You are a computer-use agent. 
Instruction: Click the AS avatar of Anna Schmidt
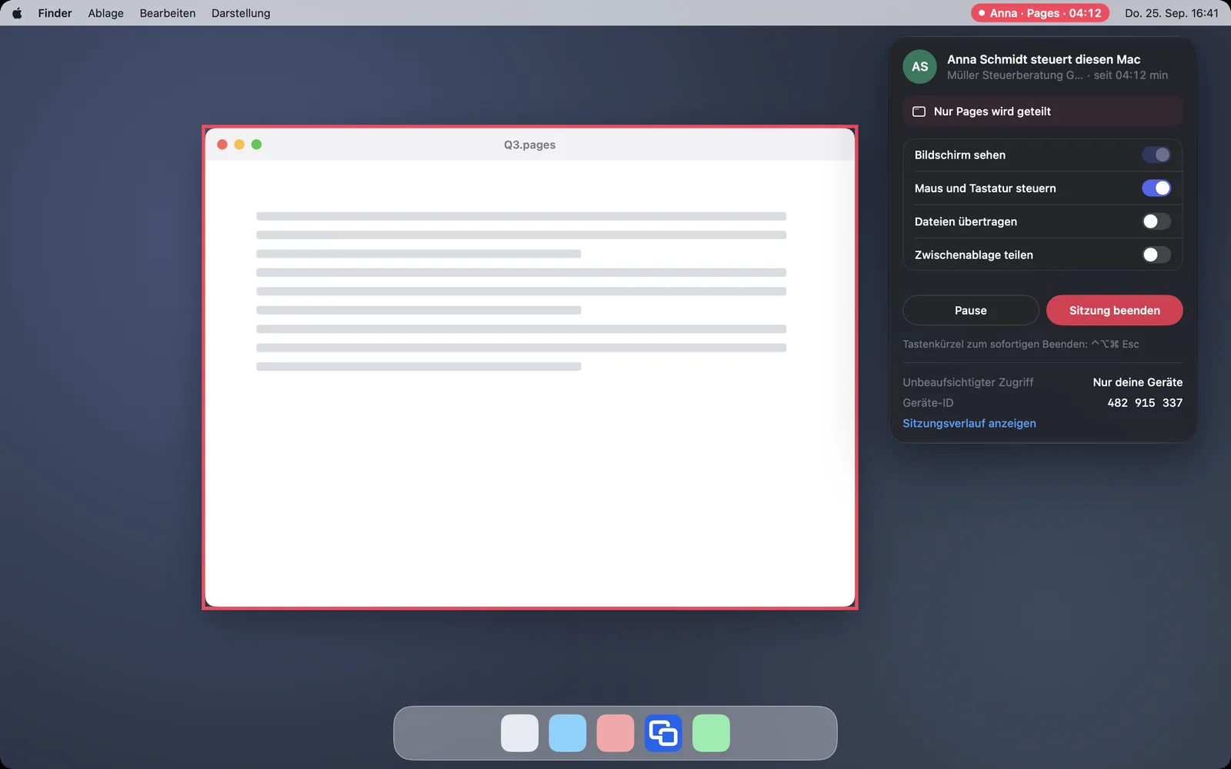[919, 67]
